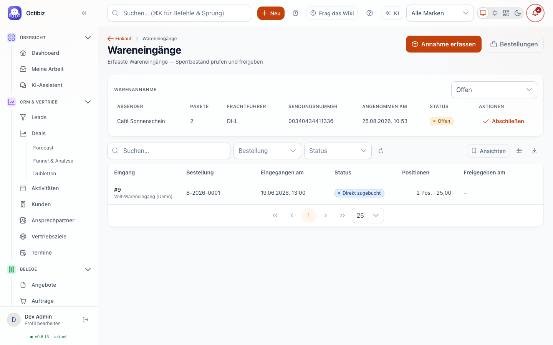Open the column settings sliders icon
553x345 pixels.
point(519,151)
